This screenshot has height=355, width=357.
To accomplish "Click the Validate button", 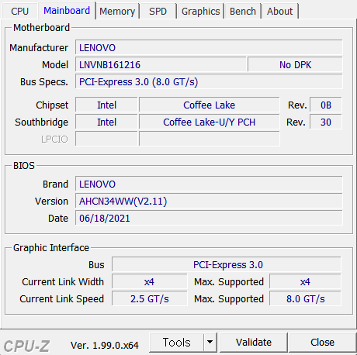I will coord(254,343).
